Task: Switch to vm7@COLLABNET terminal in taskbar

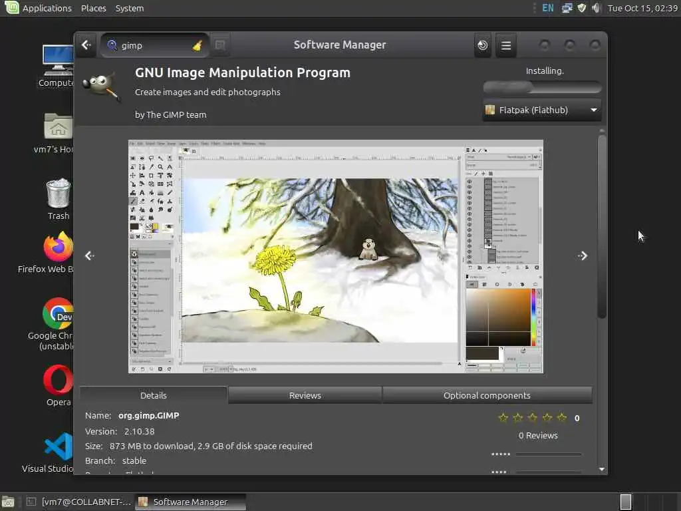Action: point(78,502)
